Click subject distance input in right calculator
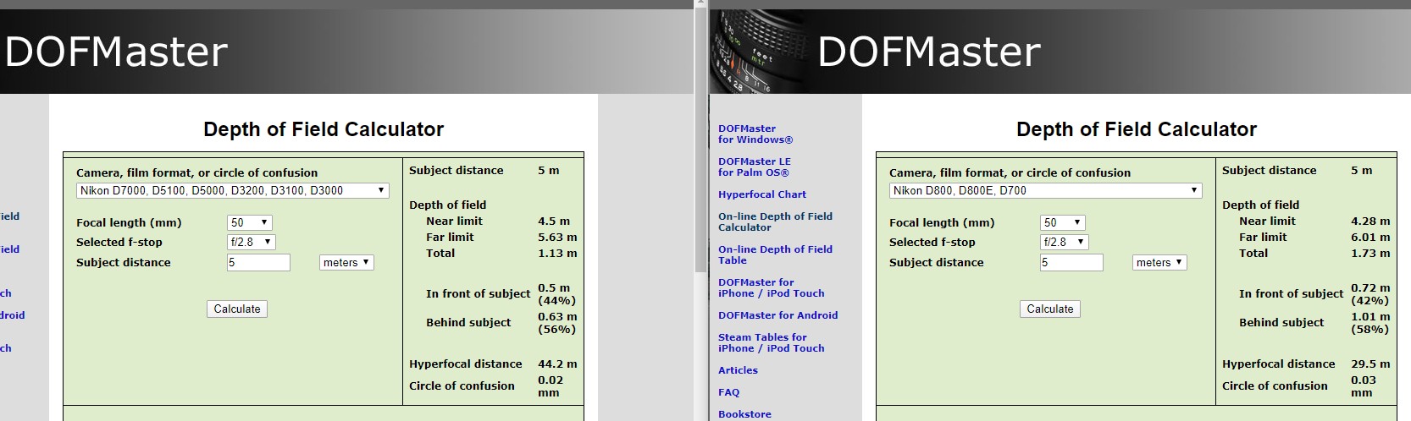1411x421 pixels. (x=1071, y=263)
